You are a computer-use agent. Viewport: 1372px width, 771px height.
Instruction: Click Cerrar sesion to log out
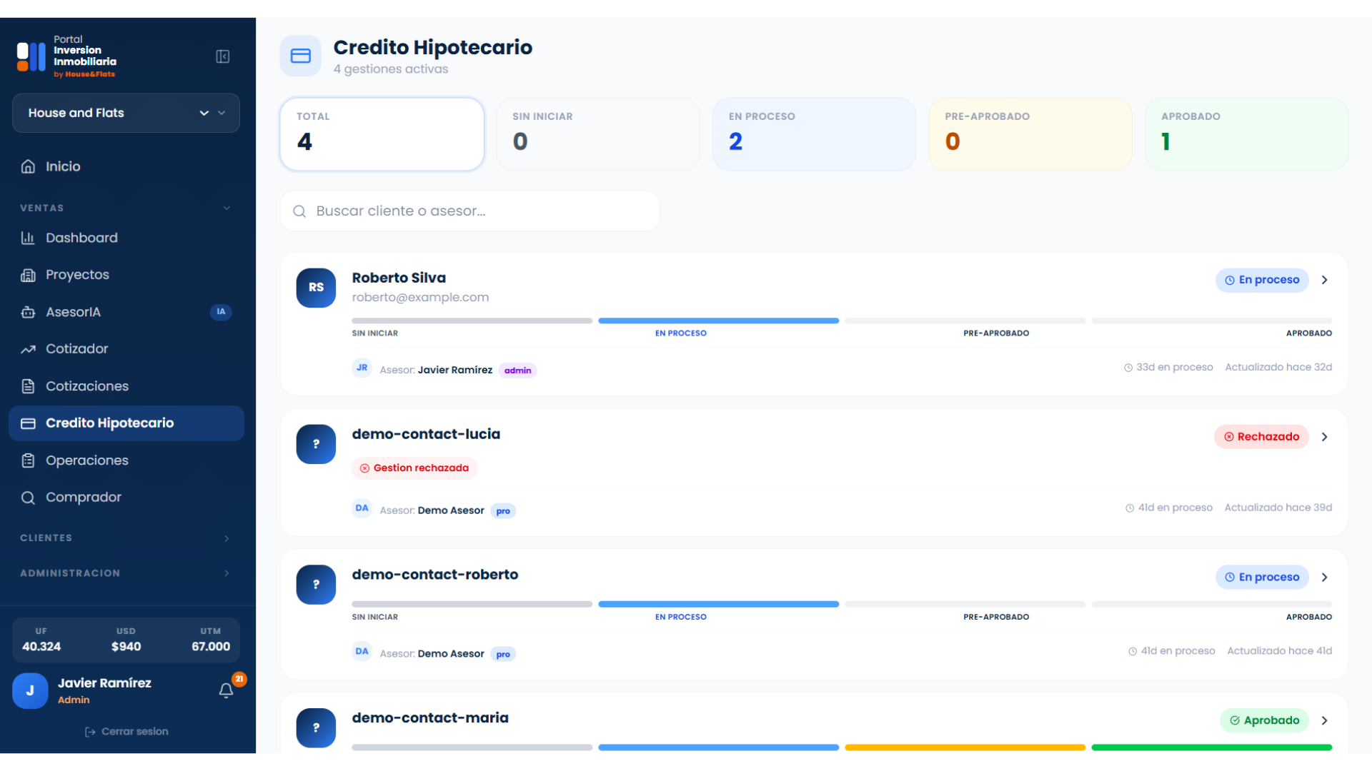tap(126, 732)
